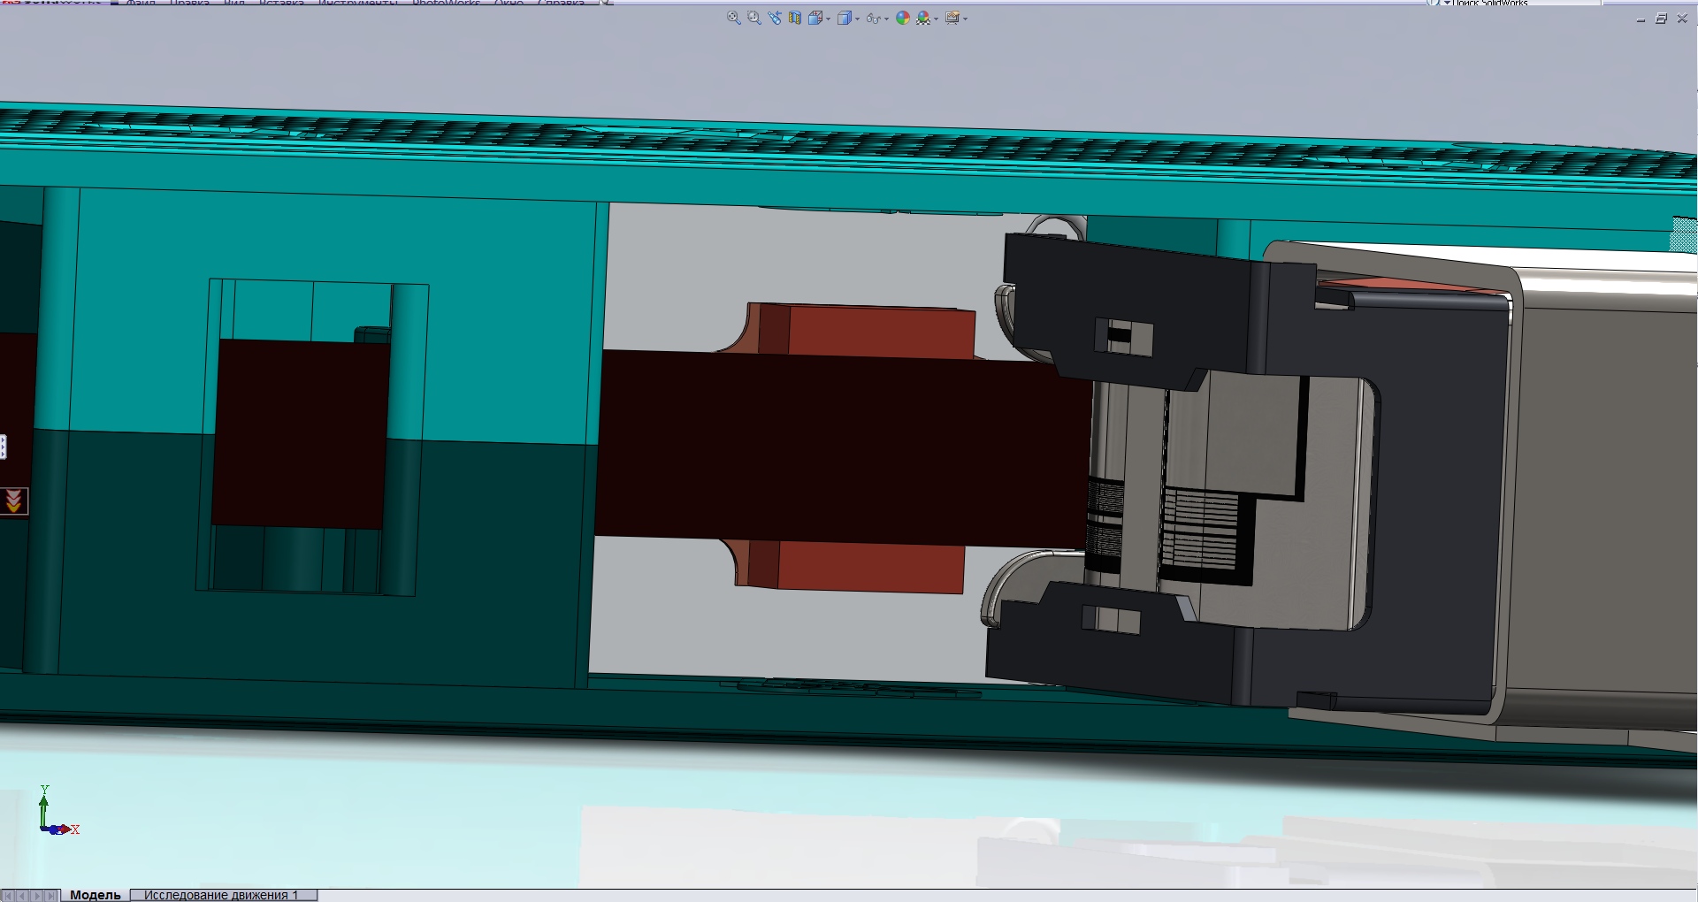Click the previous-tab scroll arrow
This screenshot has width=1698, height=902.
click(23, 896)
